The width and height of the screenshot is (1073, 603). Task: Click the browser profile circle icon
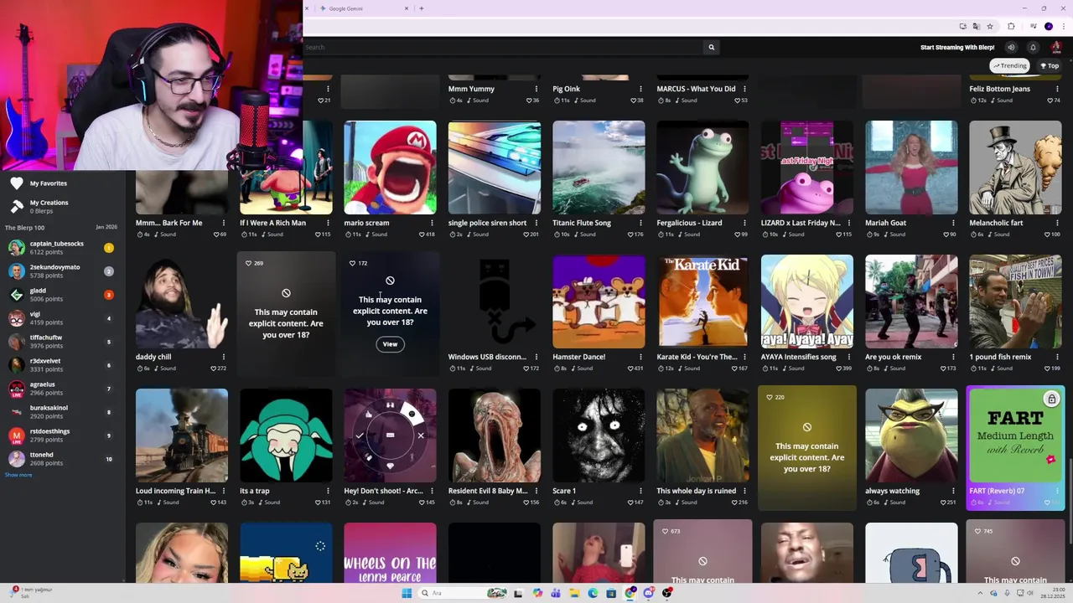(1049, 26)
